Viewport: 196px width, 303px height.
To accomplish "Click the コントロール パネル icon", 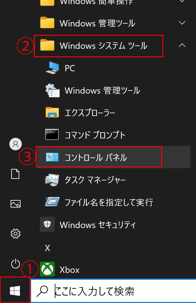I will point(52,157).
